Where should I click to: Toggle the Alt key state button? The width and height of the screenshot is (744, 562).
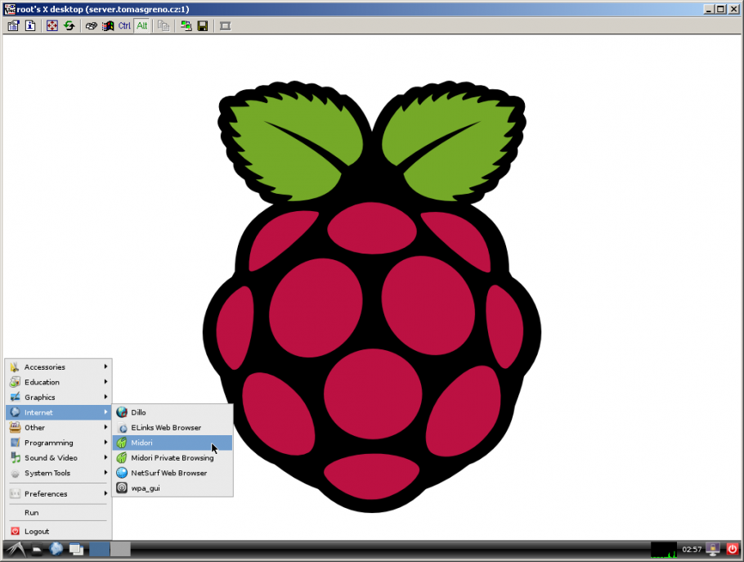tap(142, 25)
